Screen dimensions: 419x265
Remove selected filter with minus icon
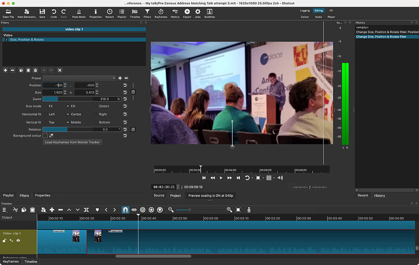click(x=13, y=70)
